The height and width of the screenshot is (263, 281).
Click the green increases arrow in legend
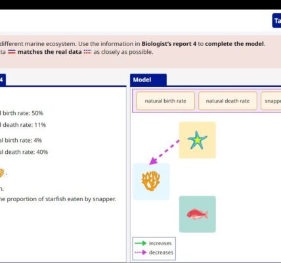(140, 243)
